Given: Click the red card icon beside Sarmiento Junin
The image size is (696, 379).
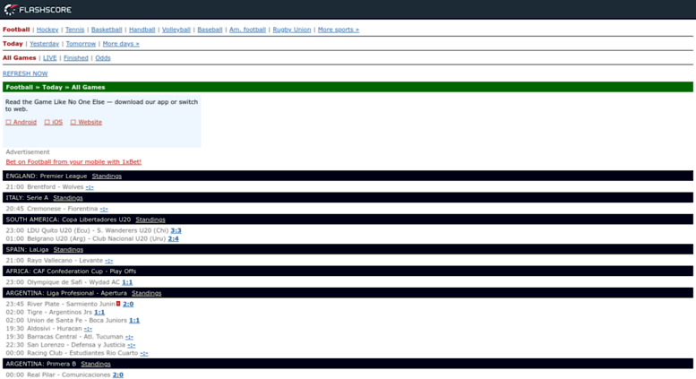Looking at the screenshot, I should tap(118, 304).
